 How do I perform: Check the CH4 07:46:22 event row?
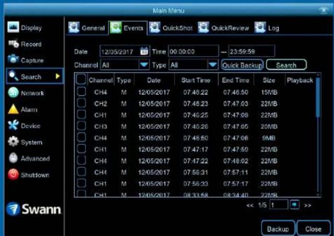tap(81, 92)
